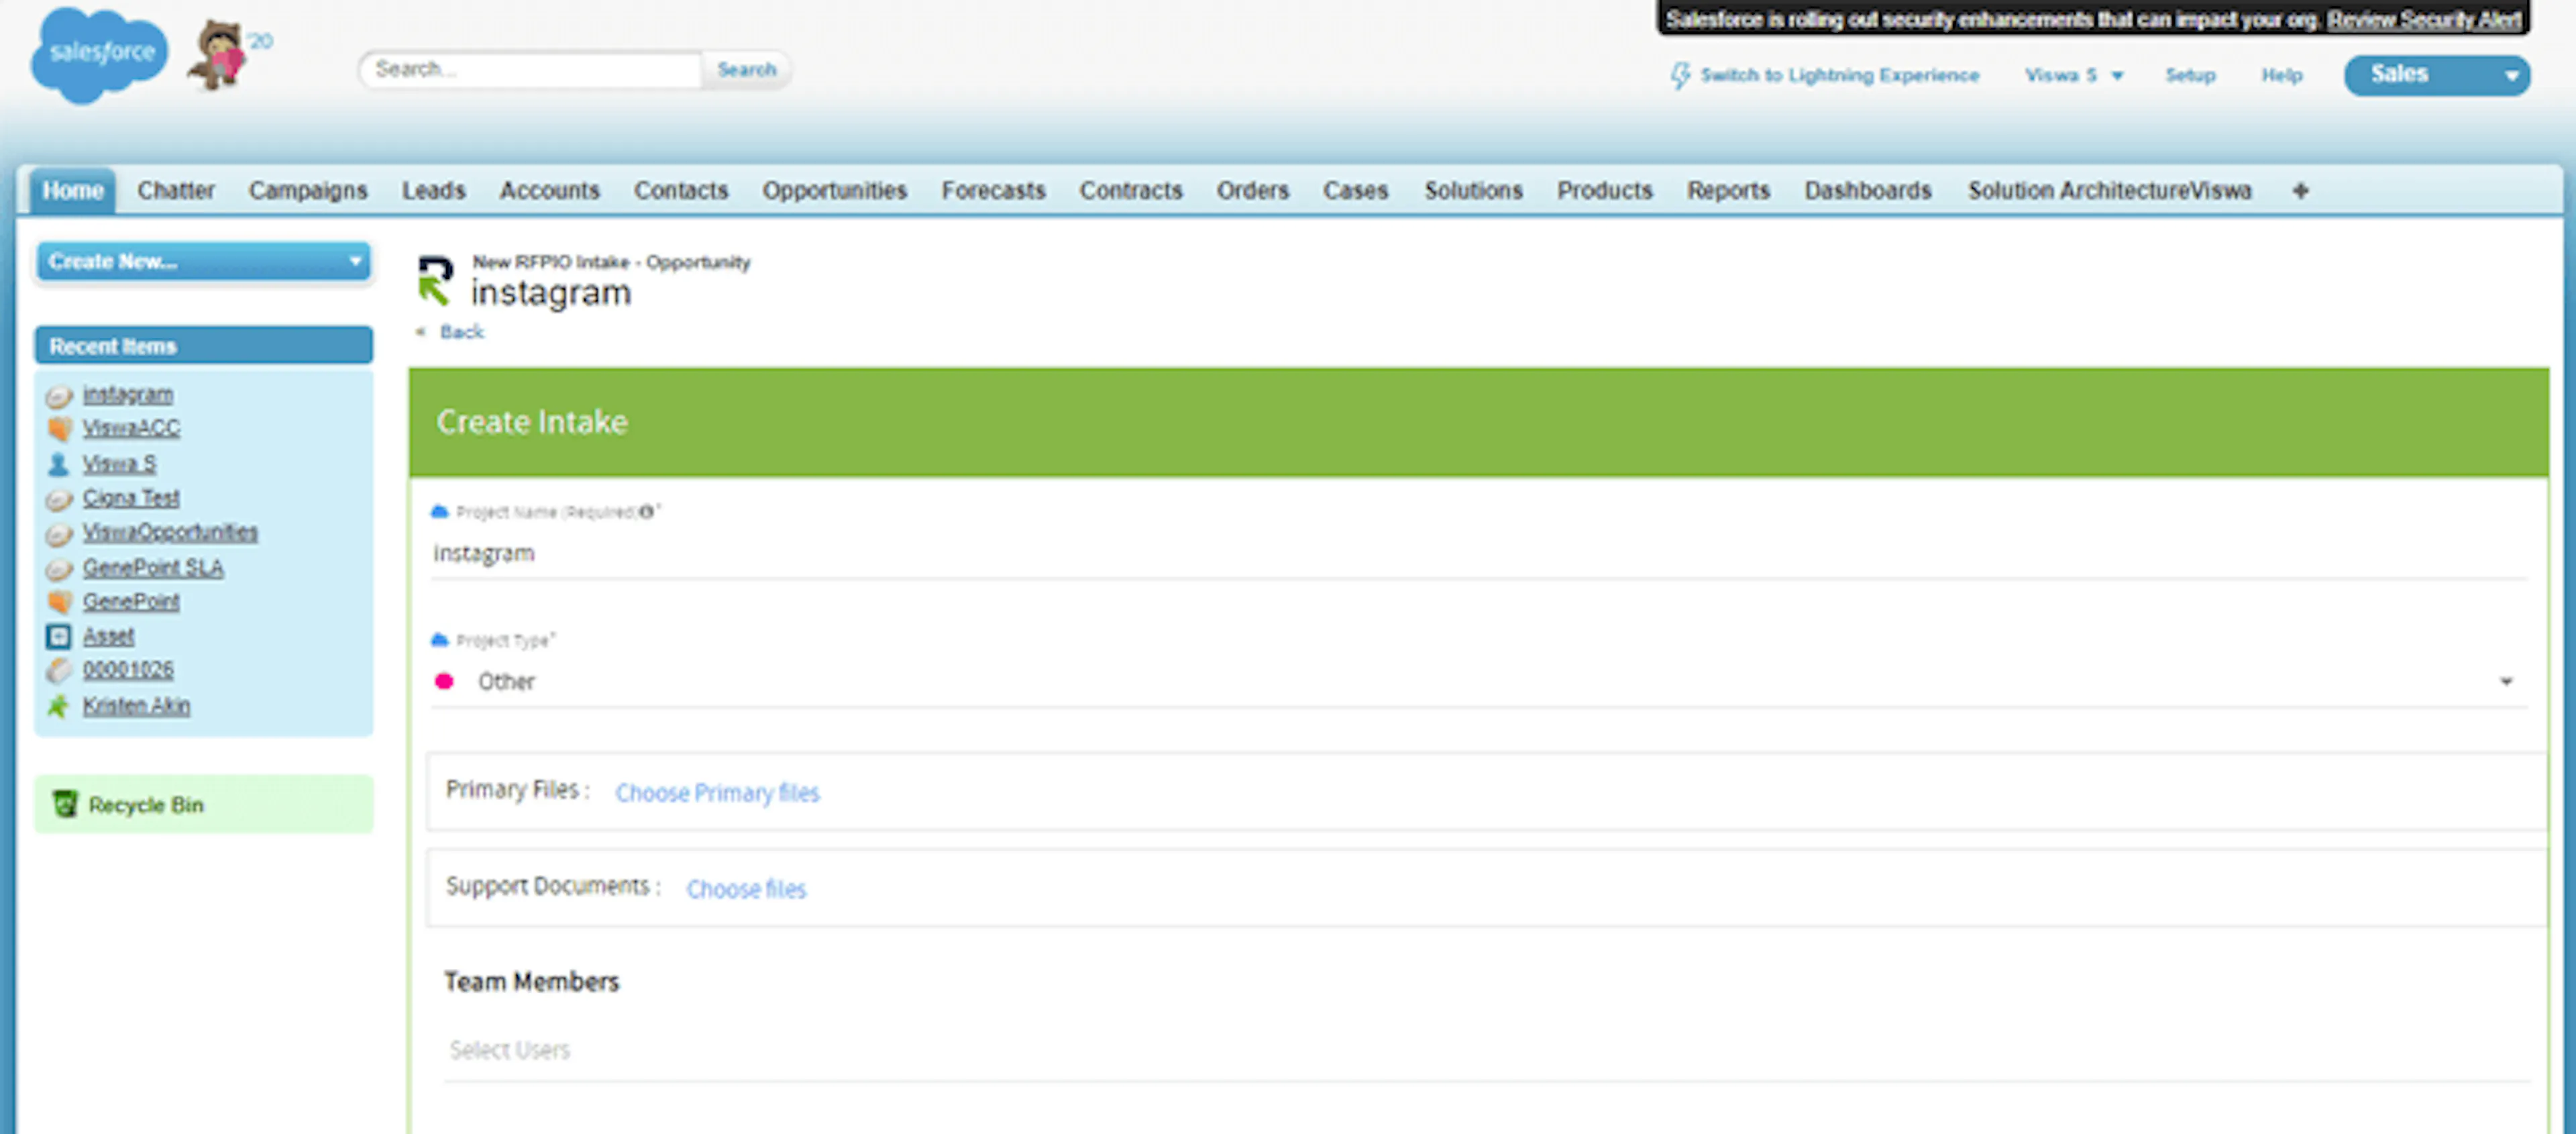This screenshot has width=2576, height=1134.
Task: Open Recycle Bin from sidebar
Action: [145, 805]
